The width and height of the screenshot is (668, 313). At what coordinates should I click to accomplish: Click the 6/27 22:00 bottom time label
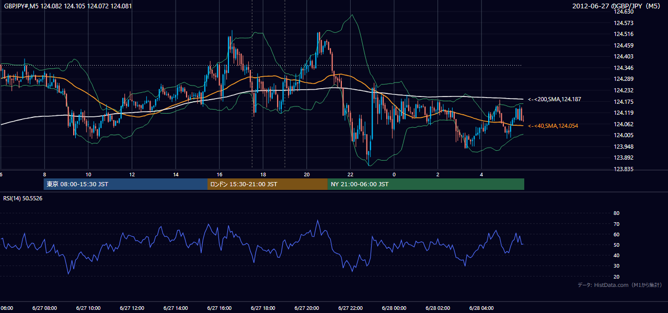click(351, 308)
